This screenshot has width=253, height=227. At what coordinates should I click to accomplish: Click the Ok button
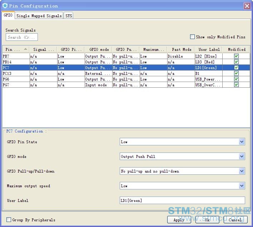click(207, 220)
